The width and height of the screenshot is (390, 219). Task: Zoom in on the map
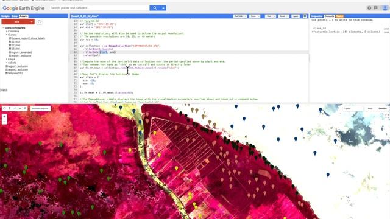click(x=4, y=116)
